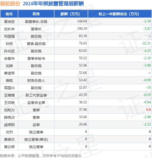Click the red change value 6.8
Viewport: 152px width, 158px height.
click(148, 109)
